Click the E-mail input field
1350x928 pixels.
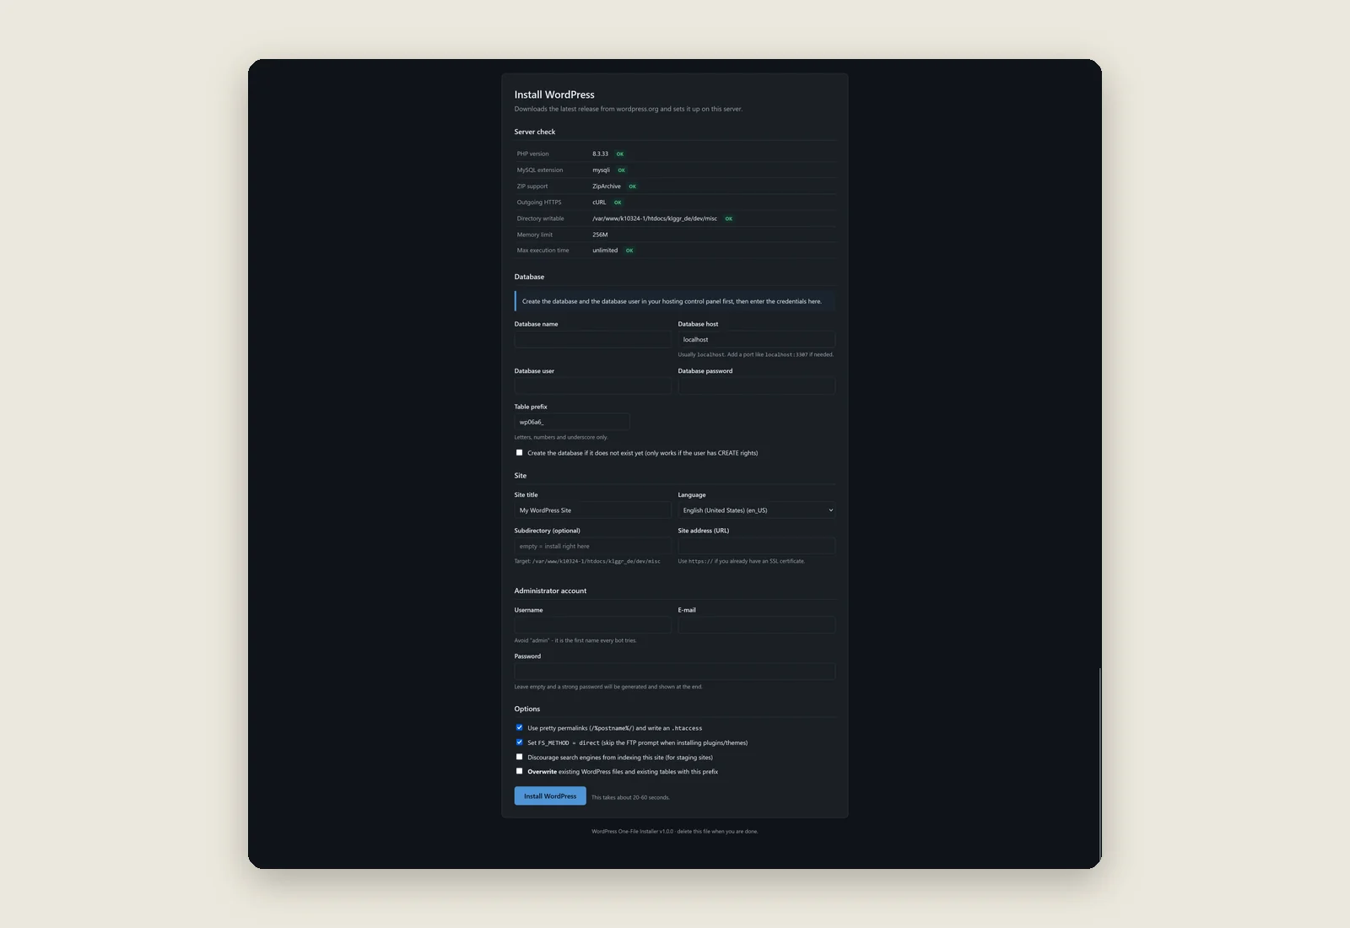756,625
